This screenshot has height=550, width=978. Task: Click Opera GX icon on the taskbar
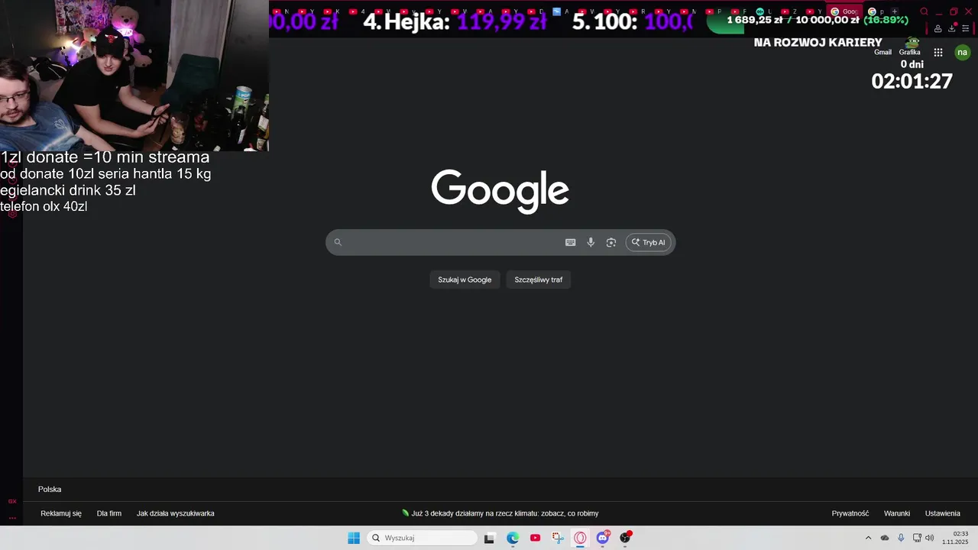click(x=580, y=538)
